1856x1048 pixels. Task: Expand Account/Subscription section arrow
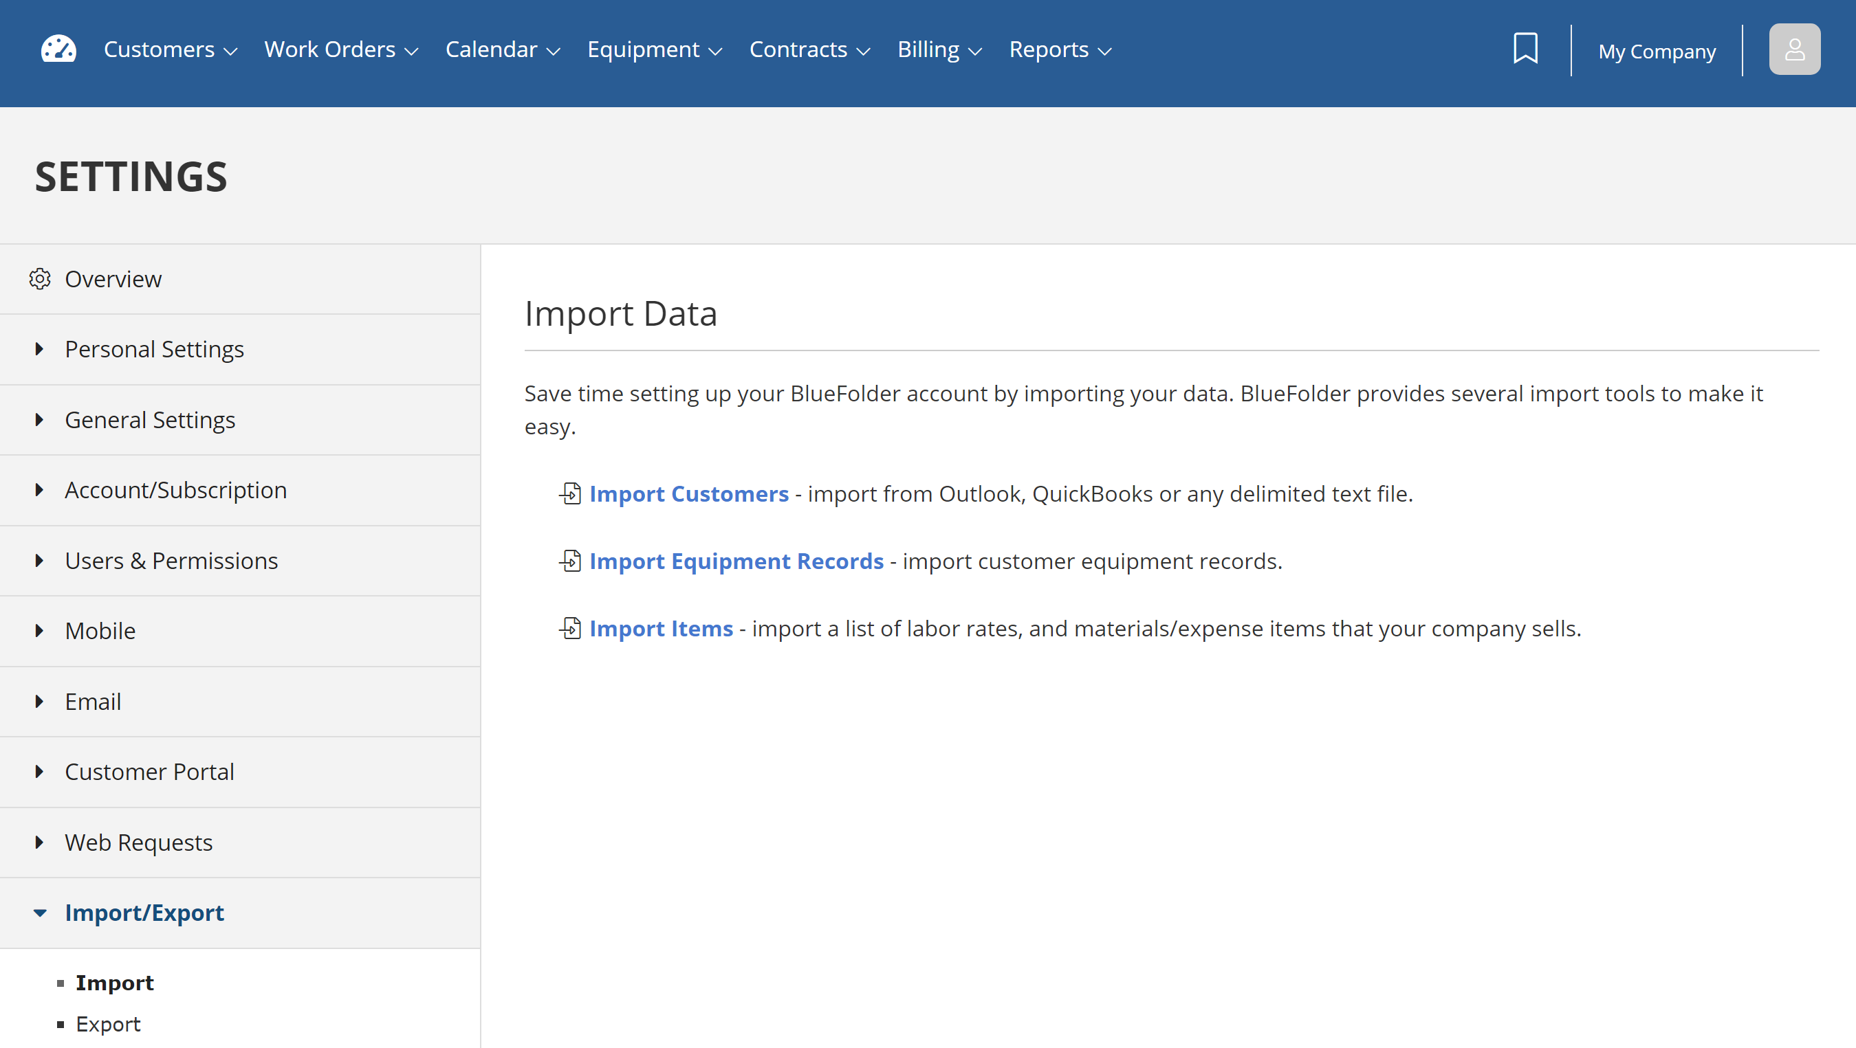[x=39, y=490]
